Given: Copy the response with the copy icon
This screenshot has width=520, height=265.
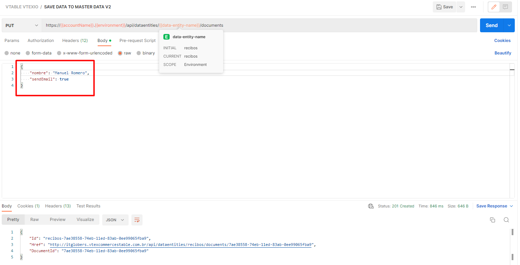Looking at the screenshot, I should tap(493, 220).
